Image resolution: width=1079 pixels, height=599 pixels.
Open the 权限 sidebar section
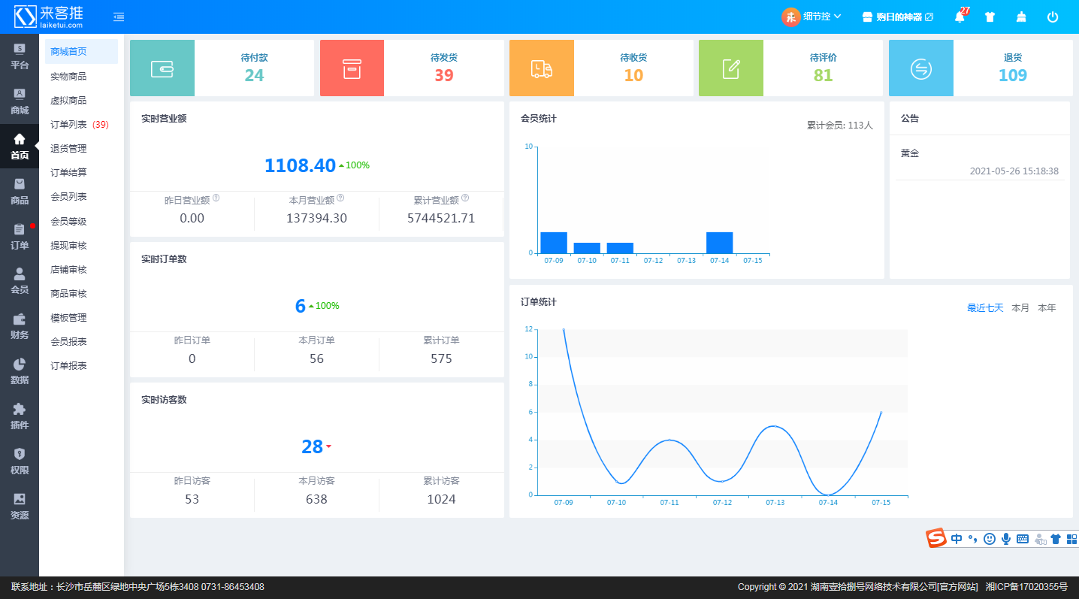(20, 461)
